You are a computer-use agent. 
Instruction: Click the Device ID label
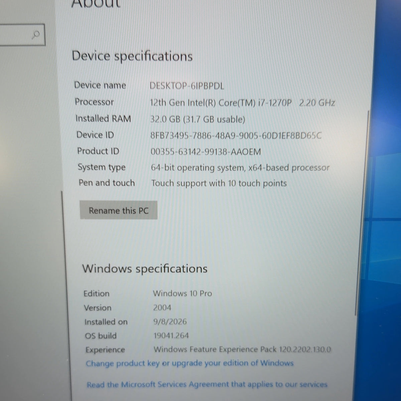pyautogui.click(x=95, y=135)
